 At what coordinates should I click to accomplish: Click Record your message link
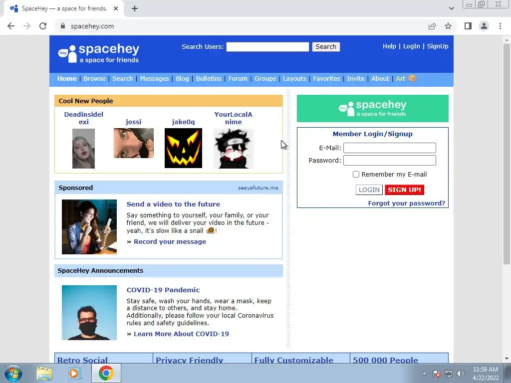pyautogui.click(x=170, y=242)
